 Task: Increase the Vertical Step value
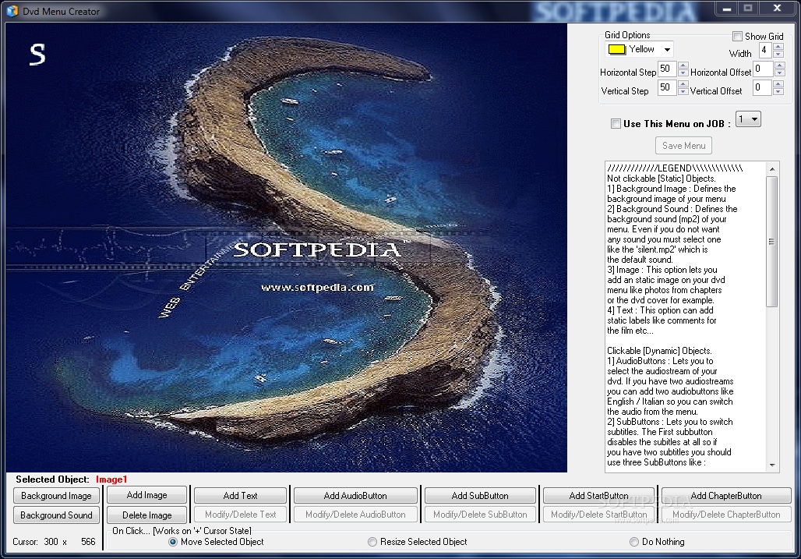pos(683,83)
